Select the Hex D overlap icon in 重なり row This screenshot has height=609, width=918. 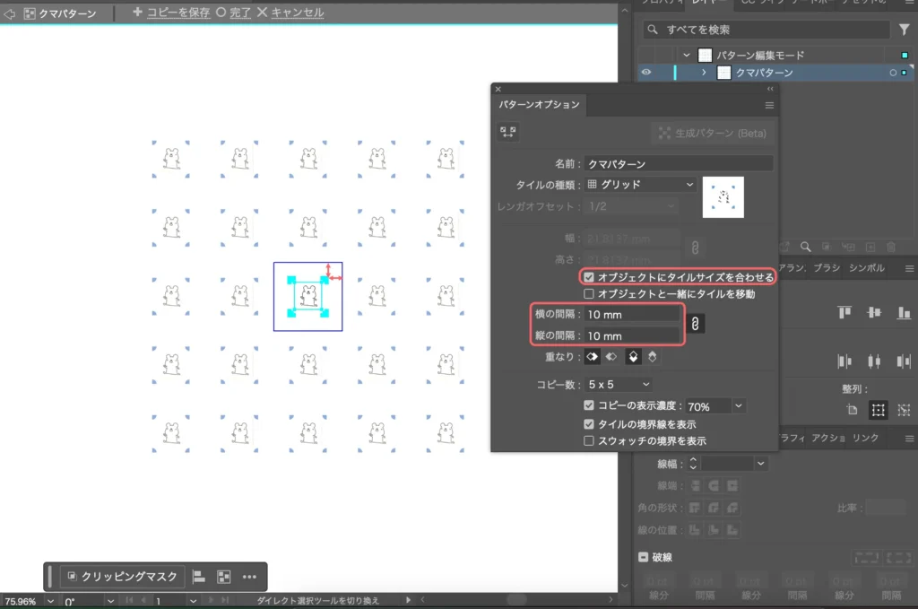(x=654, y=357)
